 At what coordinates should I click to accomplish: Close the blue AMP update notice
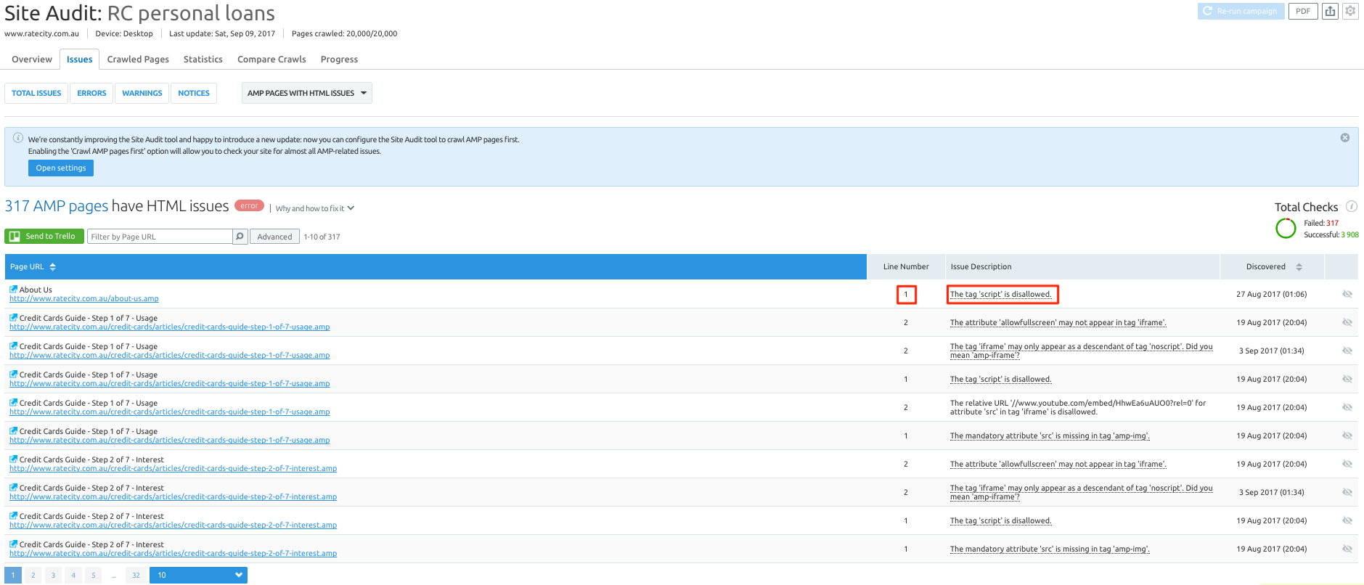(1344, 138)
